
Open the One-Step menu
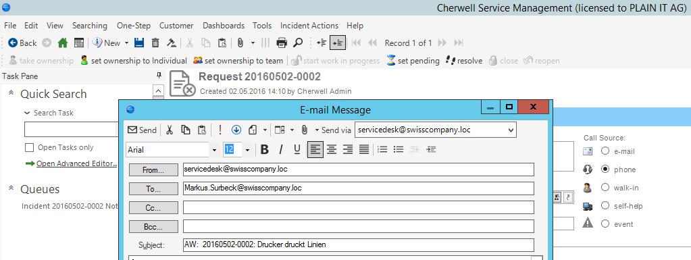click(134, 26)
